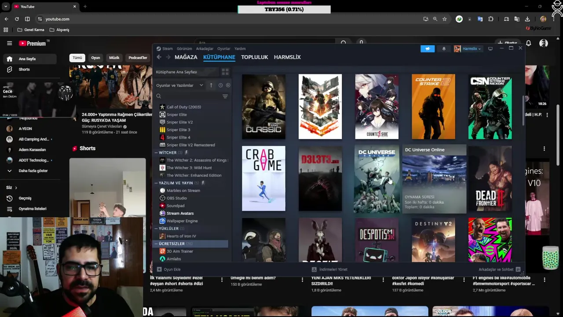The width and height of the screenshot is (563, 317).
Task: Open Oyunlar ve Yazılımlar dropdown
Action: [x=179, y=85]
